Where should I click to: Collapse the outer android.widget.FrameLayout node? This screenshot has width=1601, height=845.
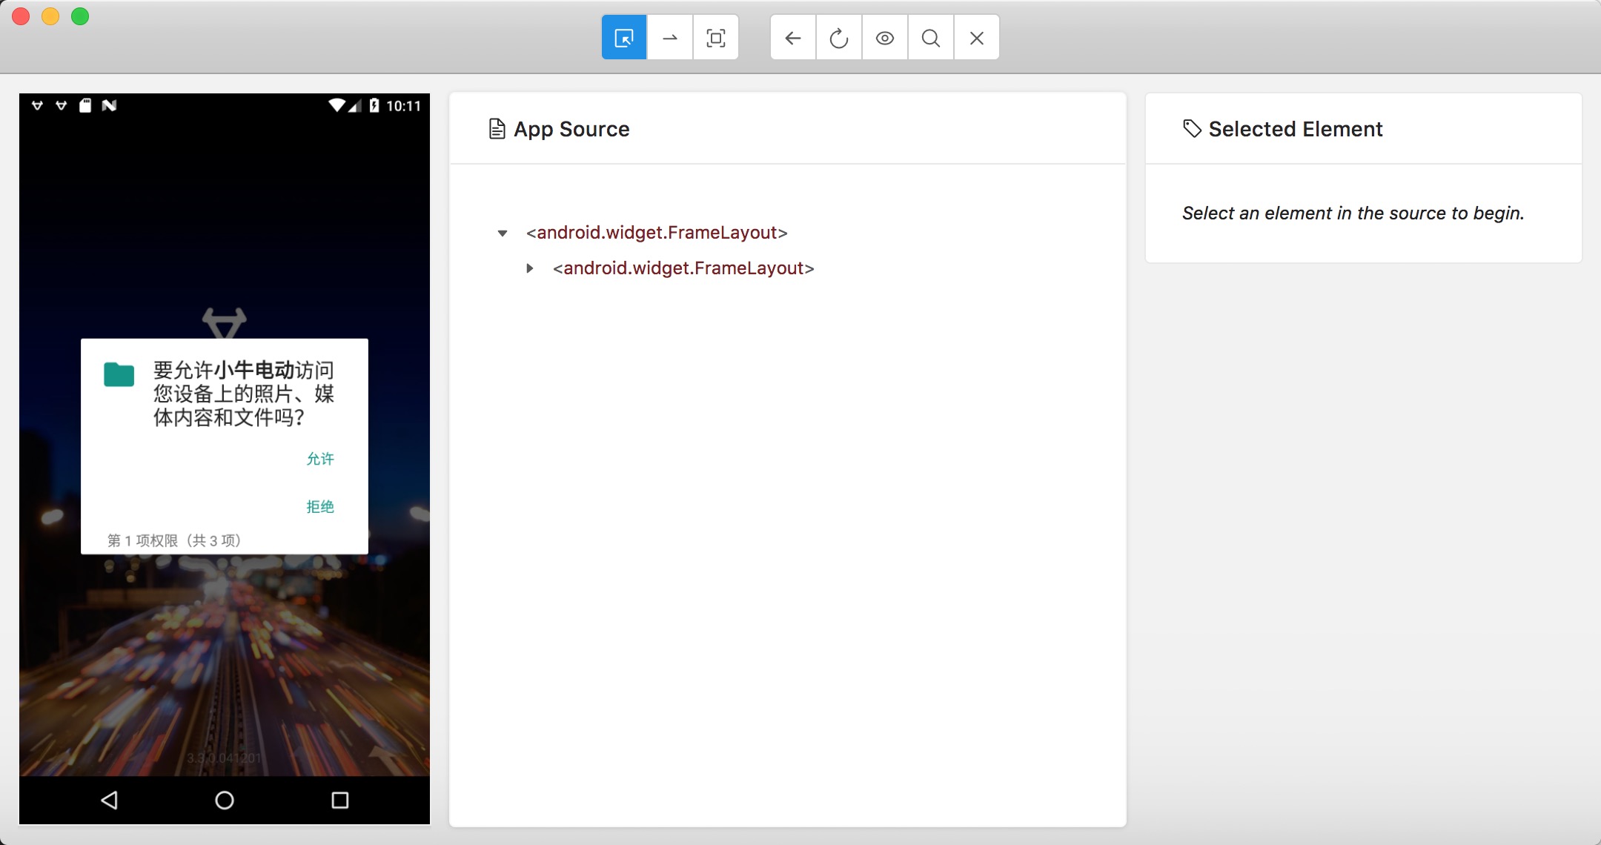(504, 233)
